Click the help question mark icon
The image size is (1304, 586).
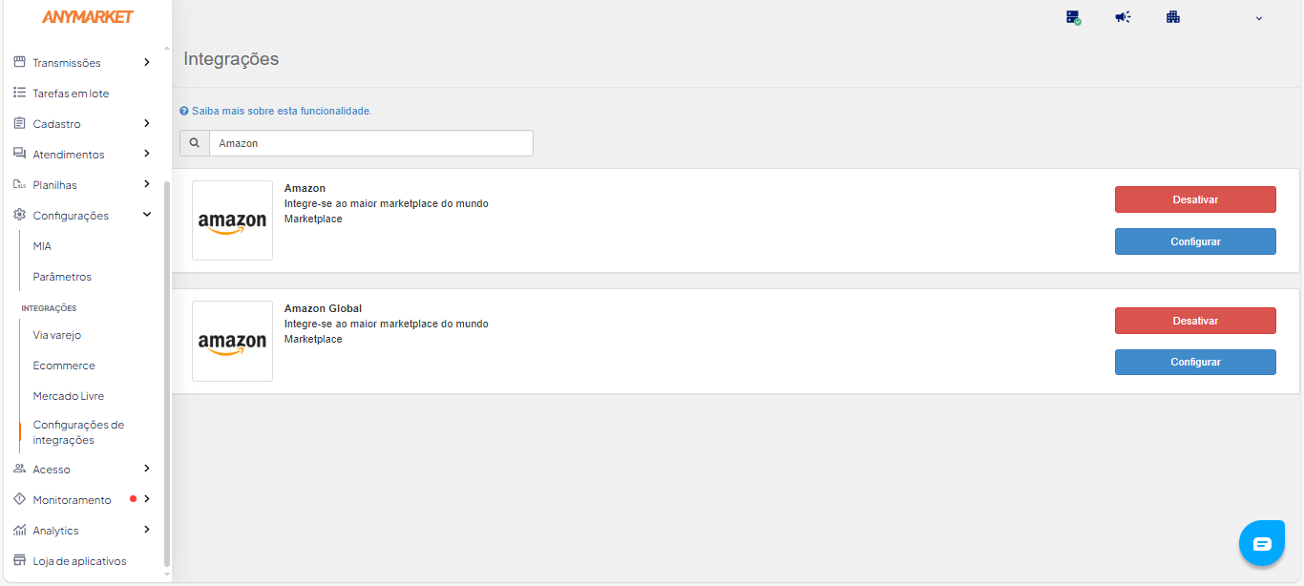(x=184, y=111)
